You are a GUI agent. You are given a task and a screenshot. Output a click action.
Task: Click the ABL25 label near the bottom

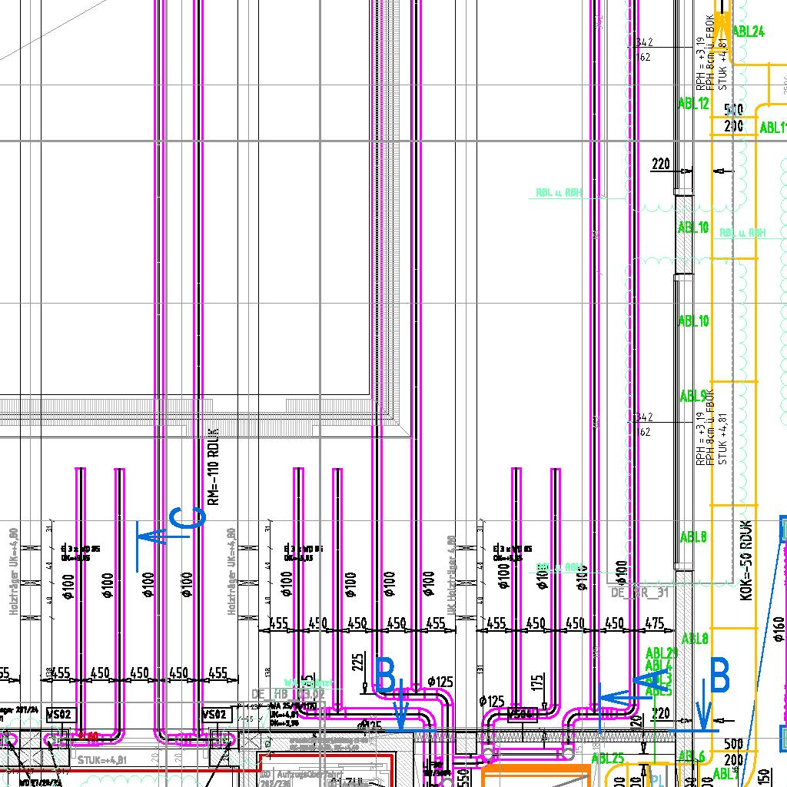click(x=607, y=759)
